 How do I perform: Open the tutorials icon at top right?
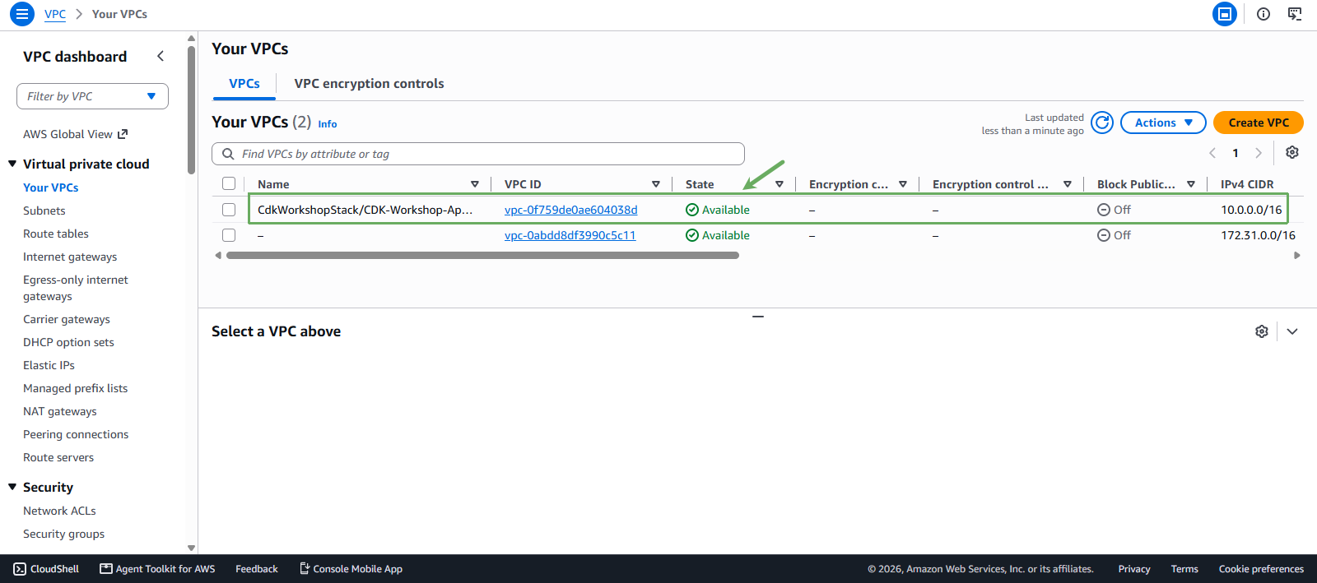click(1295, 14)
